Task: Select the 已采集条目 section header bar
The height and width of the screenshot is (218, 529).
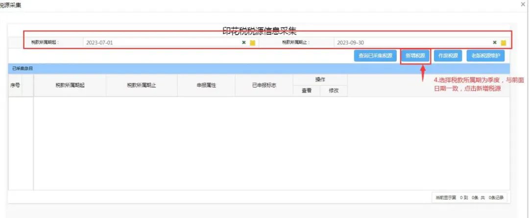Action: pyautogui.click(x=259, y=68)
